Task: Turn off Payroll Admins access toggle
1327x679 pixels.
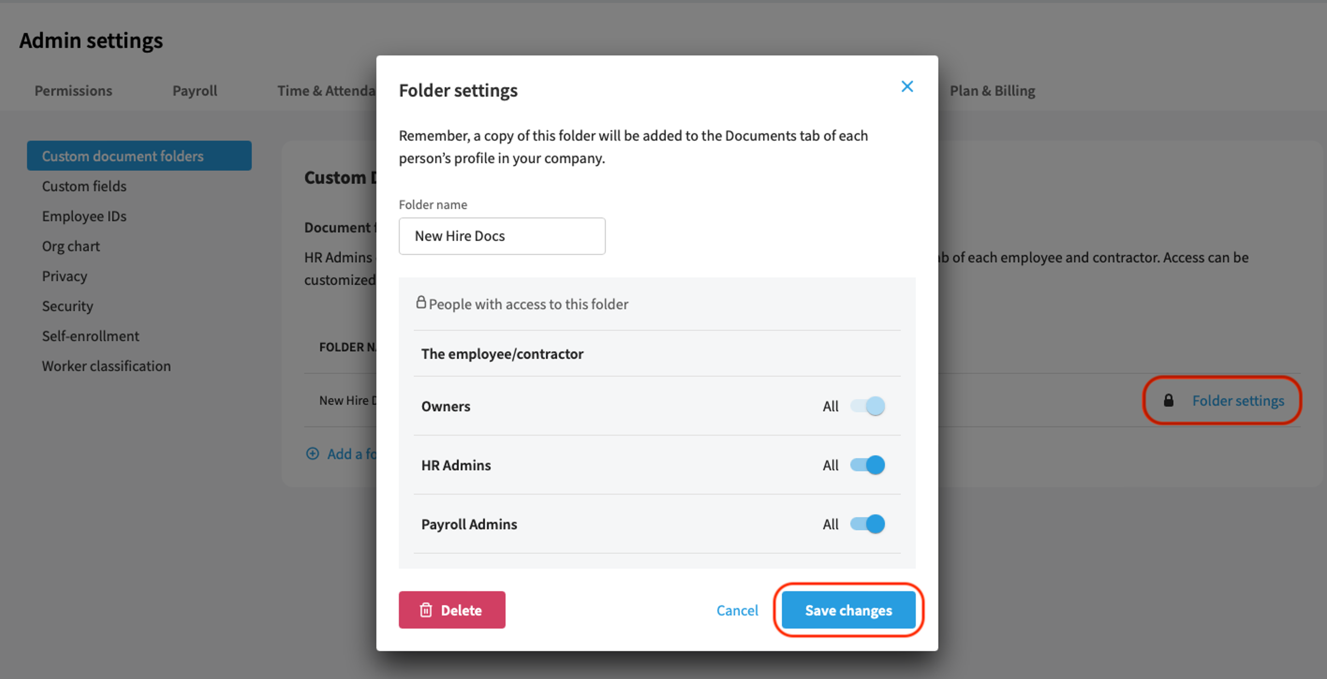Action: point(867,524)
